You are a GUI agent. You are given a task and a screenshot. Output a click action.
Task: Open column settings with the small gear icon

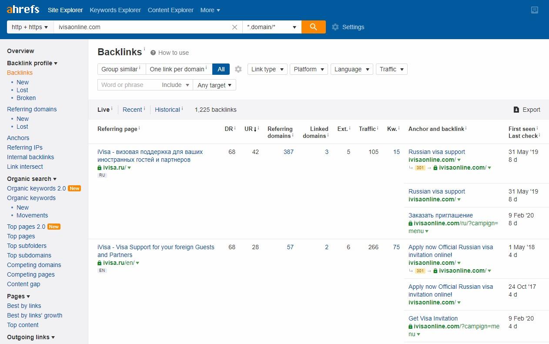pyautogui.click(x=238, y=69)
